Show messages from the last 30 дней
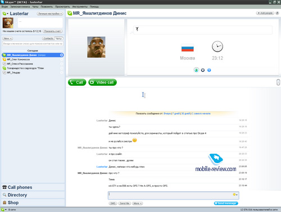This screenshot has height=212, width=281. (185, 113)
